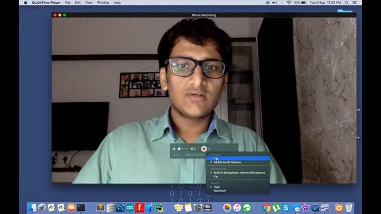Viewport: 381px width, 214px height.
Task: Open Spotlight search
Action: pos(346,2)
